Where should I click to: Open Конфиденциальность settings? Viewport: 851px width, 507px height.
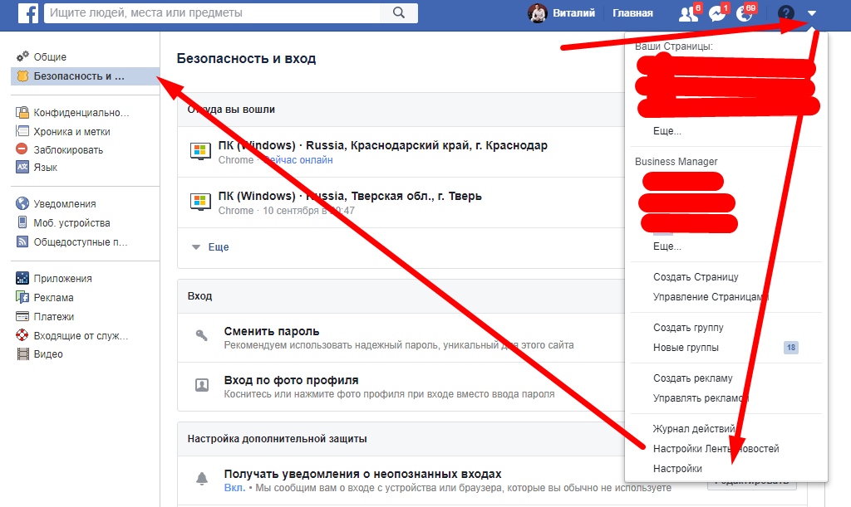[81, 113]
